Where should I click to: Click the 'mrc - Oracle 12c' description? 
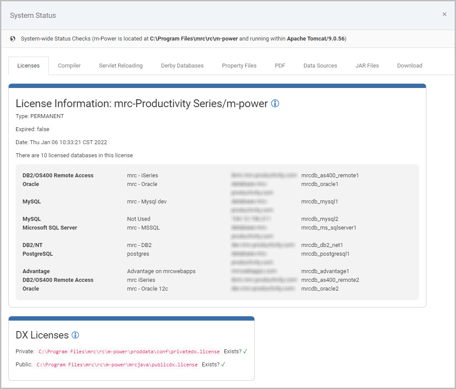[148, 289]
